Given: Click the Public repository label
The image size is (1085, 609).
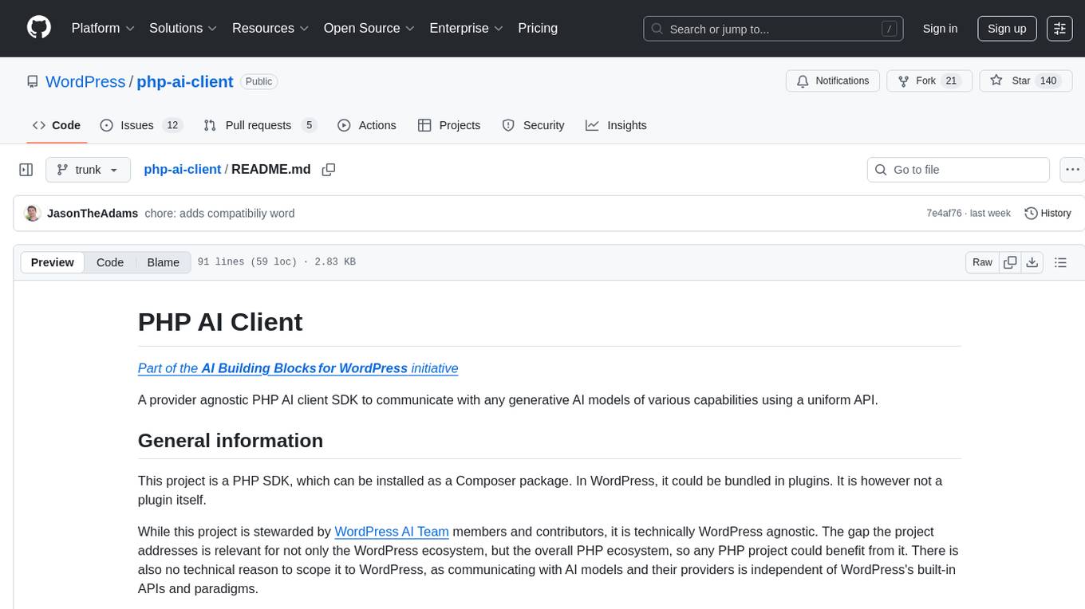Looking at the screenshot, I should click(258, 81).
